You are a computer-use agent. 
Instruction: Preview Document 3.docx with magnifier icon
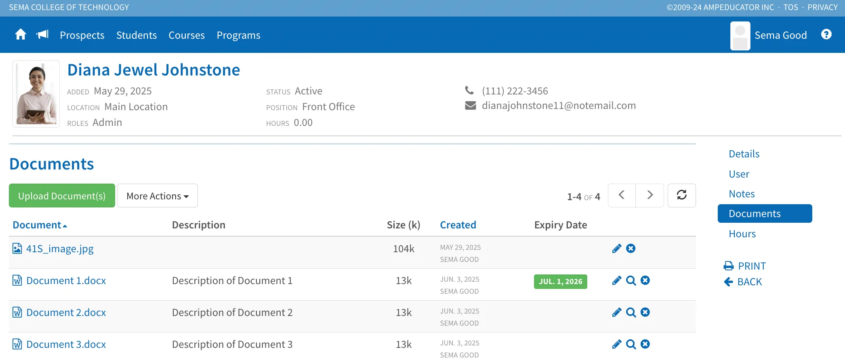pyautogui.click(x=631, y=344)
